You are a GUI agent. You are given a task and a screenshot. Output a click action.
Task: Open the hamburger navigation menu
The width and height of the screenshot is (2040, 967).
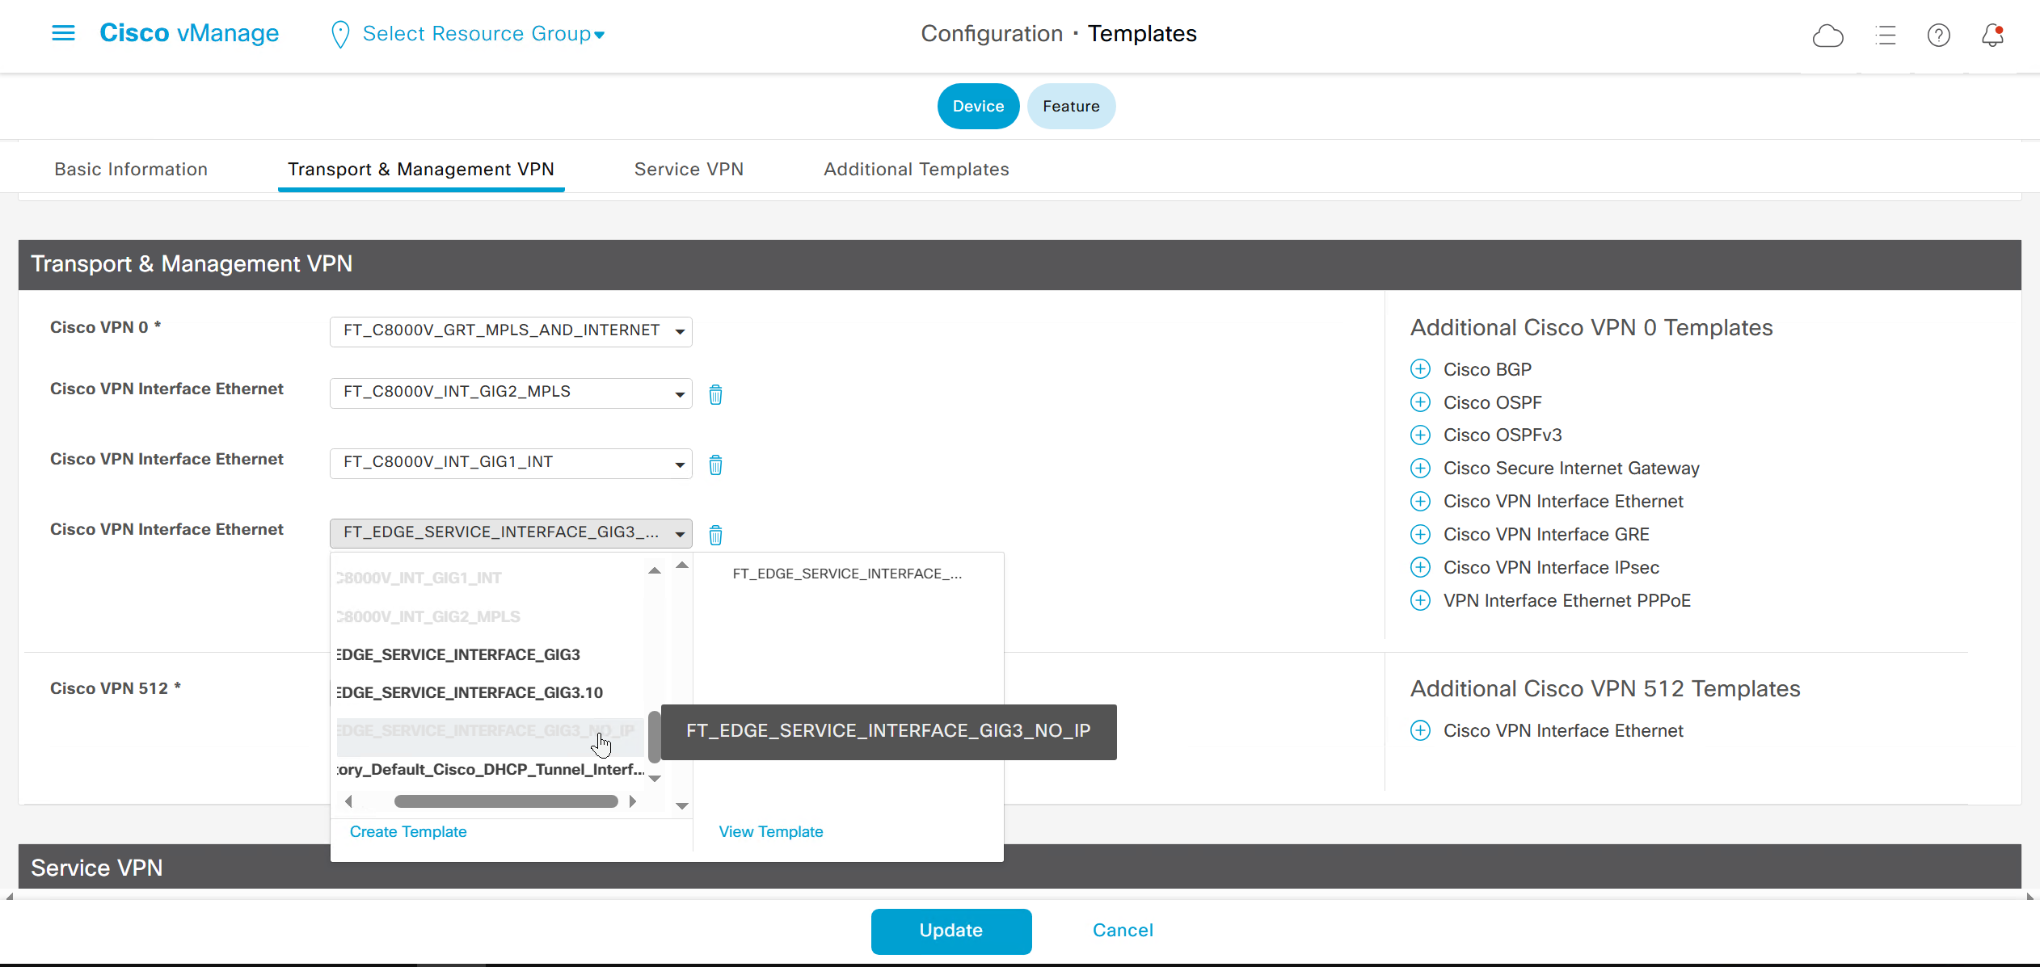[63, 33]
